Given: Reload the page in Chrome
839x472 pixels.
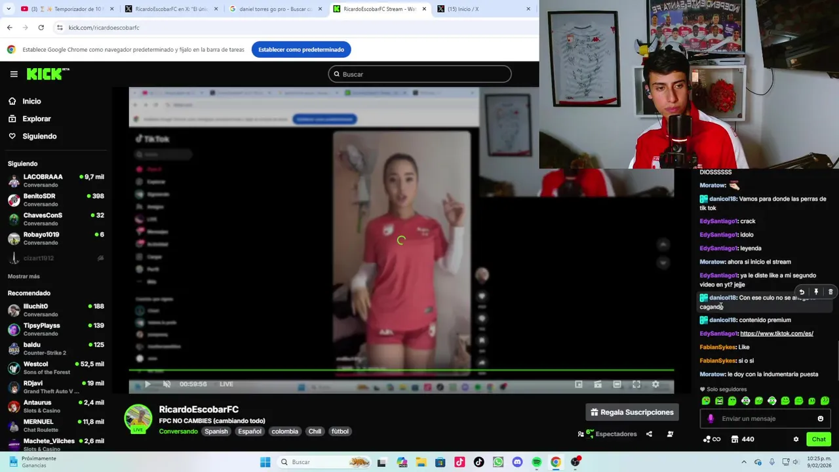Looking at the screenshot, I should coord(41,28).
